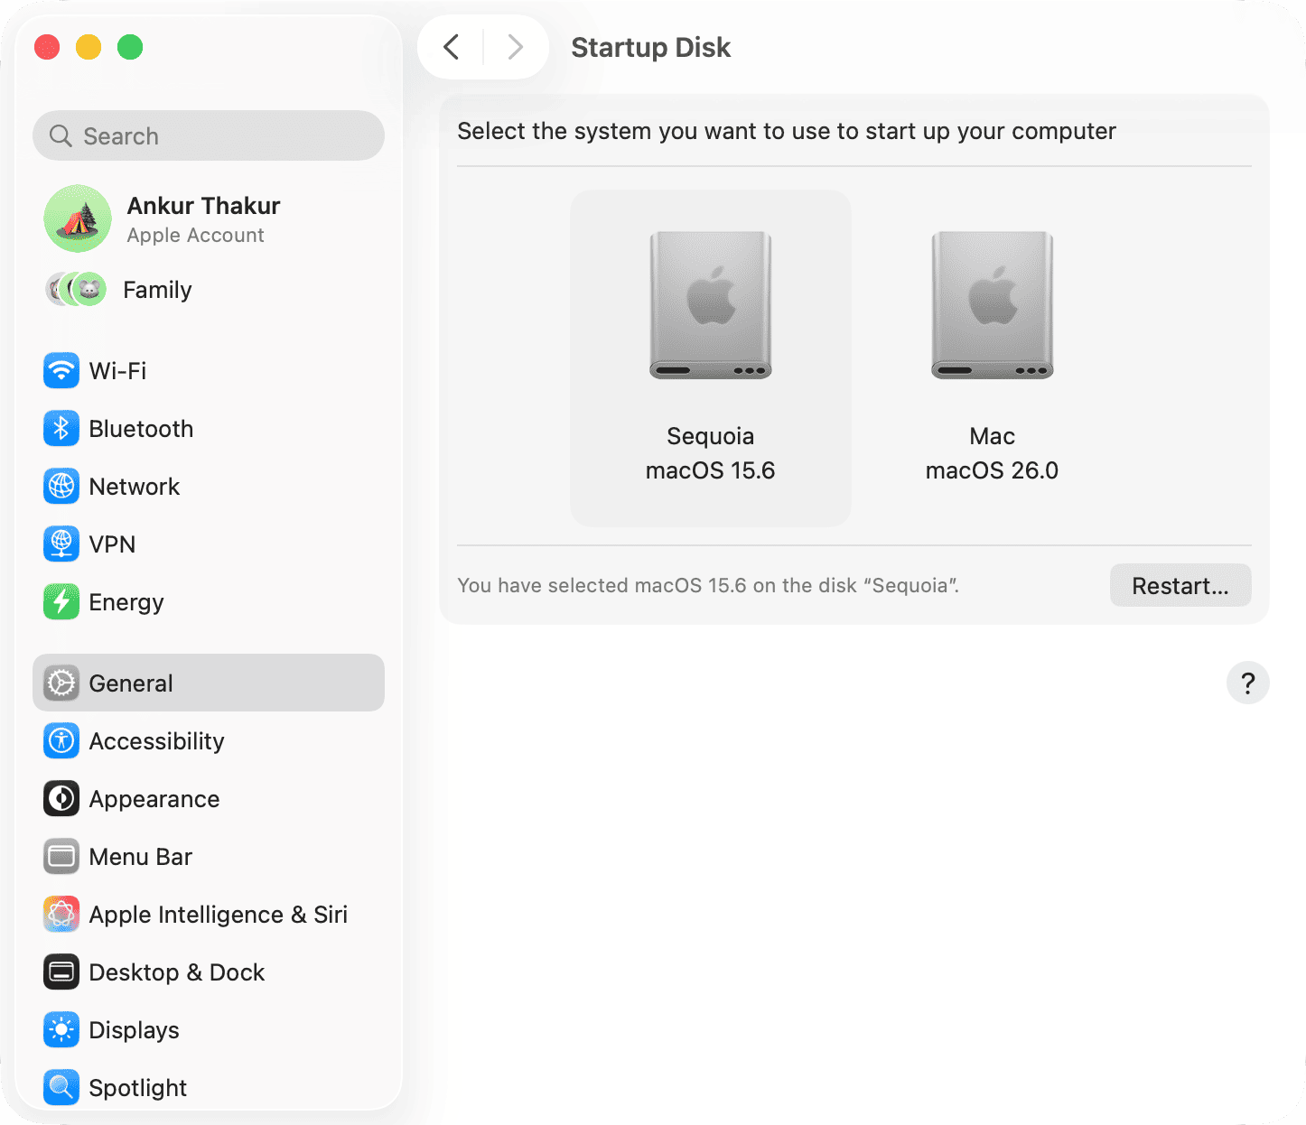This screenshot has height=1125, width=1306.
Task: Click the Search field
Action: click(x=209, y=135)
